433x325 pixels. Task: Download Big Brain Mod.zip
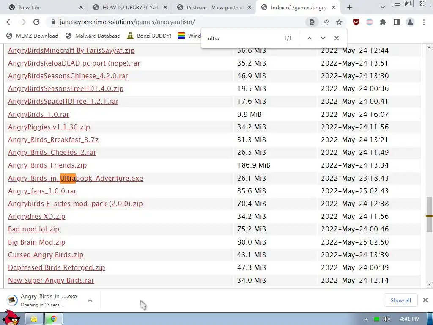tap(36, 242)
